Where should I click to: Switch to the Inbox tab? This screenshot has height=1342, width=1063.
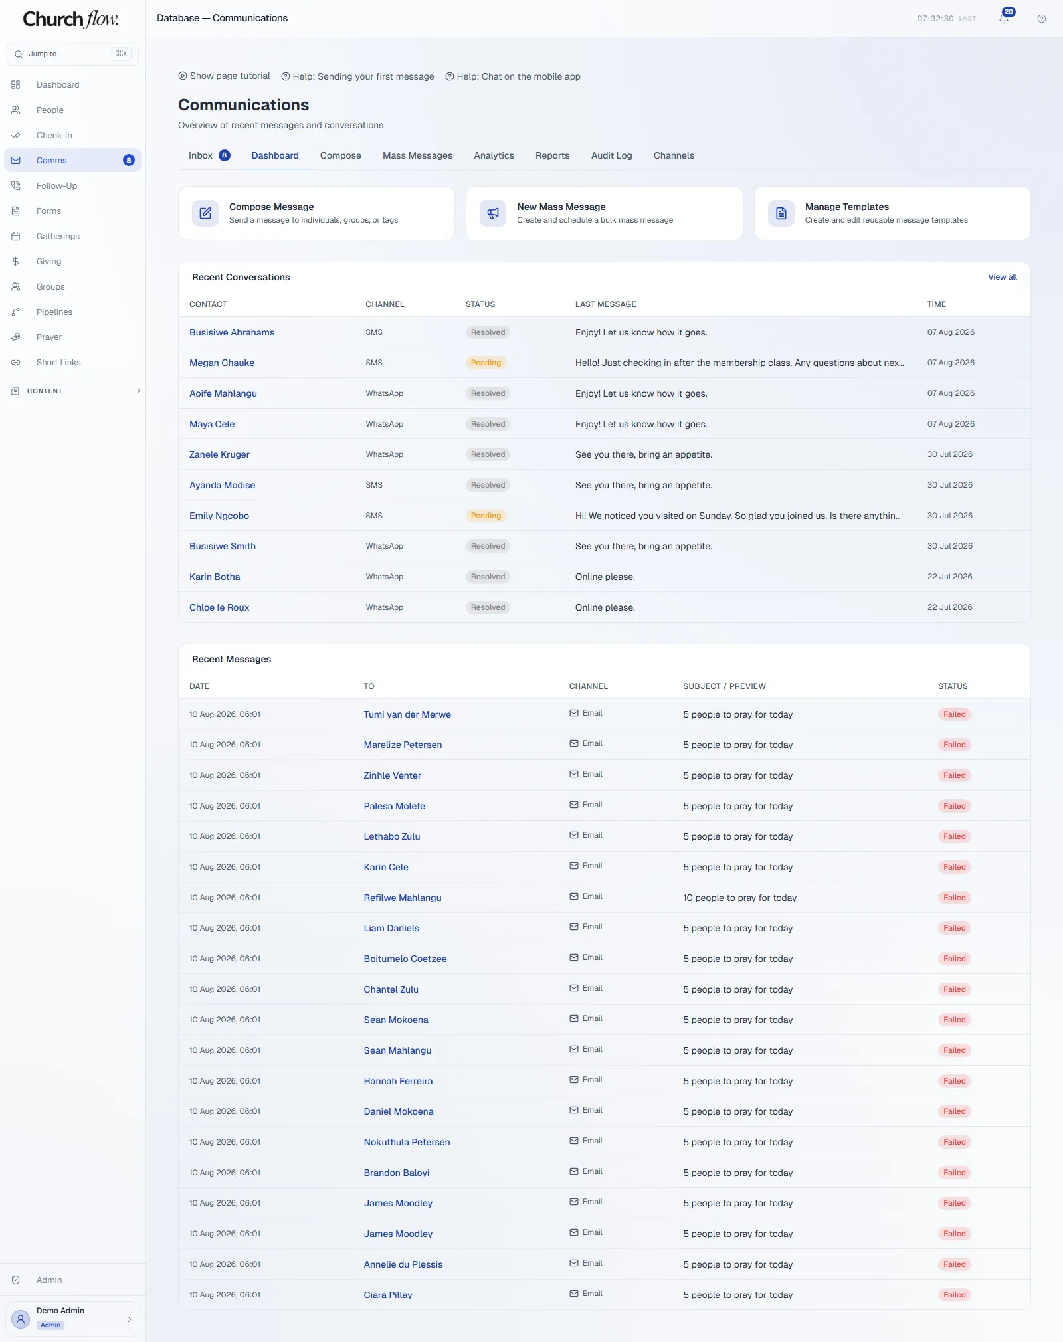(209, 155)
